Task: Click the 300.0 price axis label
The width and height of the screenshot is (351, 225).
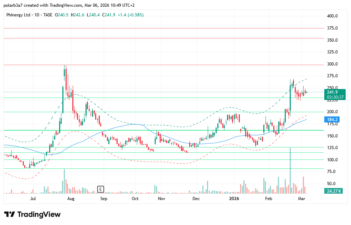Action: point(332,64)
